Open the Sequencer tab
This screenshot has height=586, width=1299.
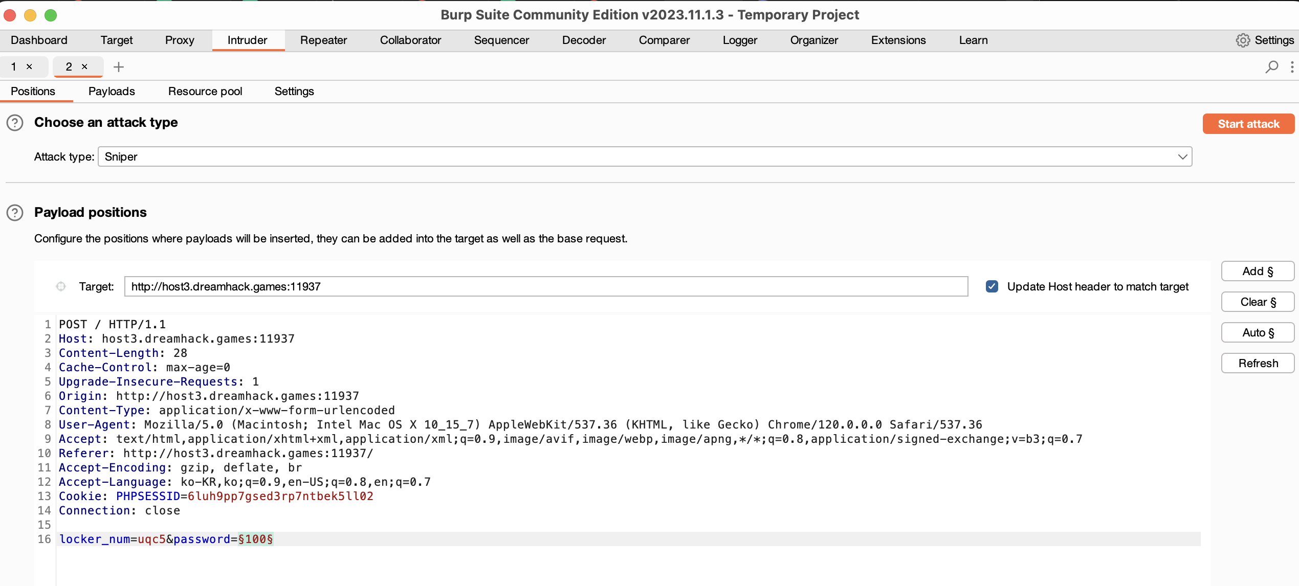[x=501, y=40]
